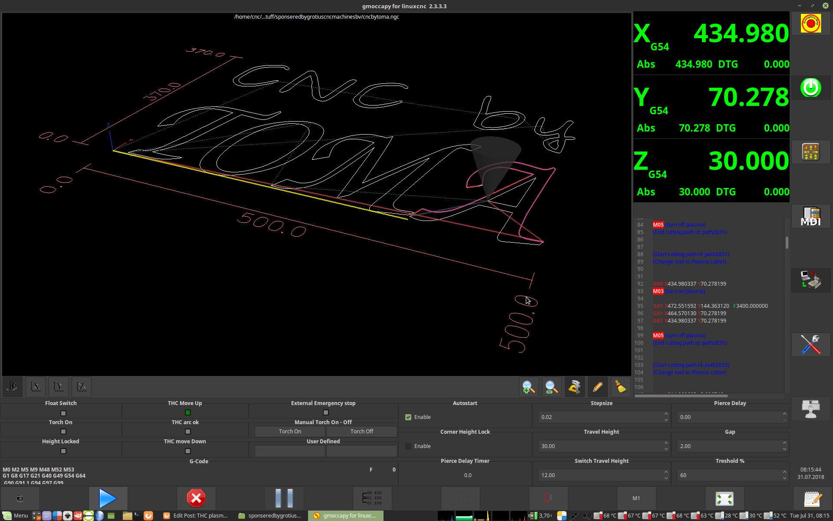Click the G-code listing horizontal scrollbar
This screenshot has width=833, height=521.
681,396
